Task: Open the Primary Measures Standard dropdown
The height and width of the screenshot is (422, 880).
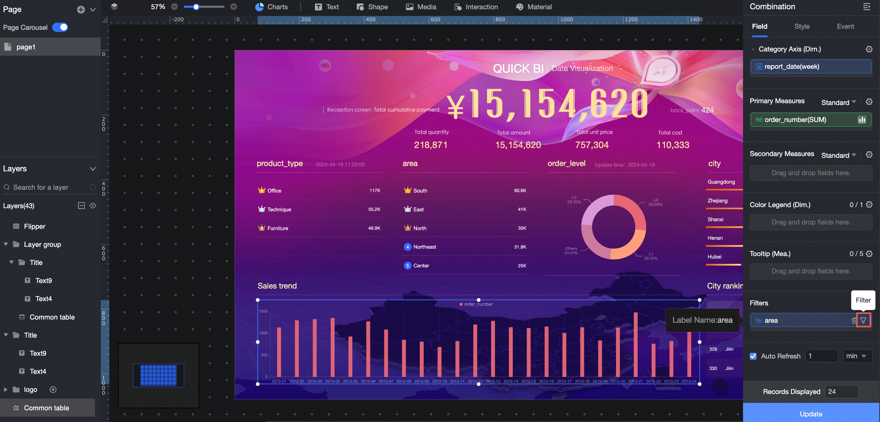Action: click(x=838, y=102)
